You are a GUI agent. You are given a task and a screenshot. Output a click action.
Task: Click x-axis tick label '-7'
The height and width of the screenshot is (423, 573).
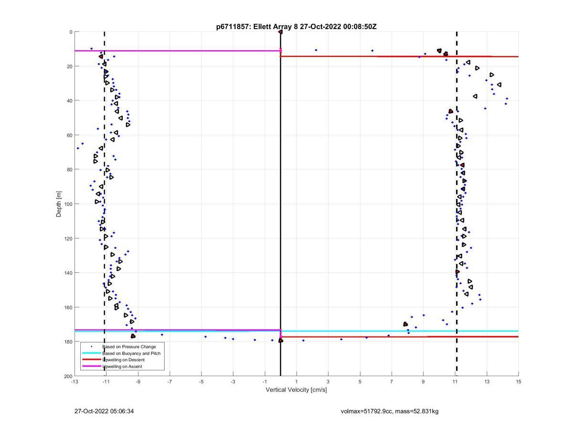170,382
